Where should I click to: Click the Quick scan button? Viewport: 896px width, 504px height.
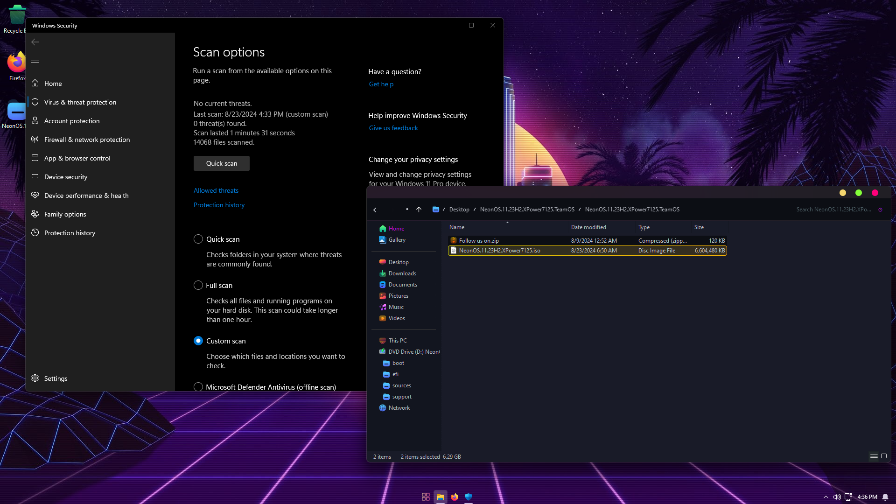[222, 163]
